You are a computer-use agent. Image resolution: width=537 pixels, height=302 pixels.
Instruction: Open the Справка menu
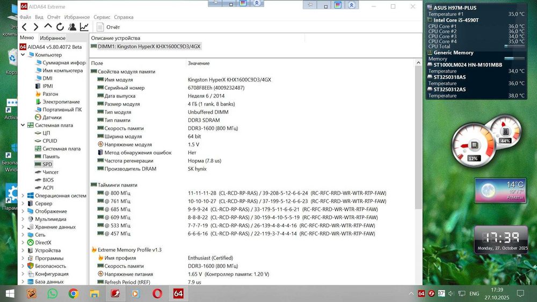(124, 17)
